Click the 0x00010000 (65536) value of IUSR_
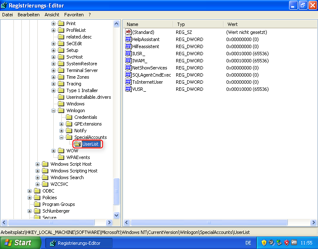The width and height of the screenshot is (318, 249). click(x=248, y=54)
